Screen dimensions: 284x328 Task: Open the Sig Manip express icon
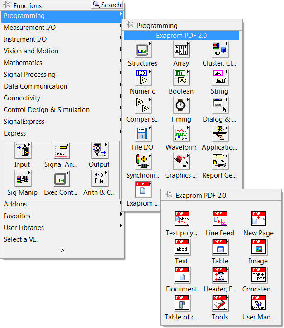(x=23, y=178)
